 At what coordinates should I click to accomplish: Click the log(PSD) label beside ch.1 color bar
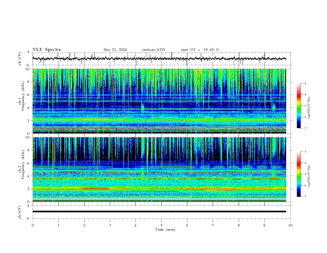tap(309, 108)
